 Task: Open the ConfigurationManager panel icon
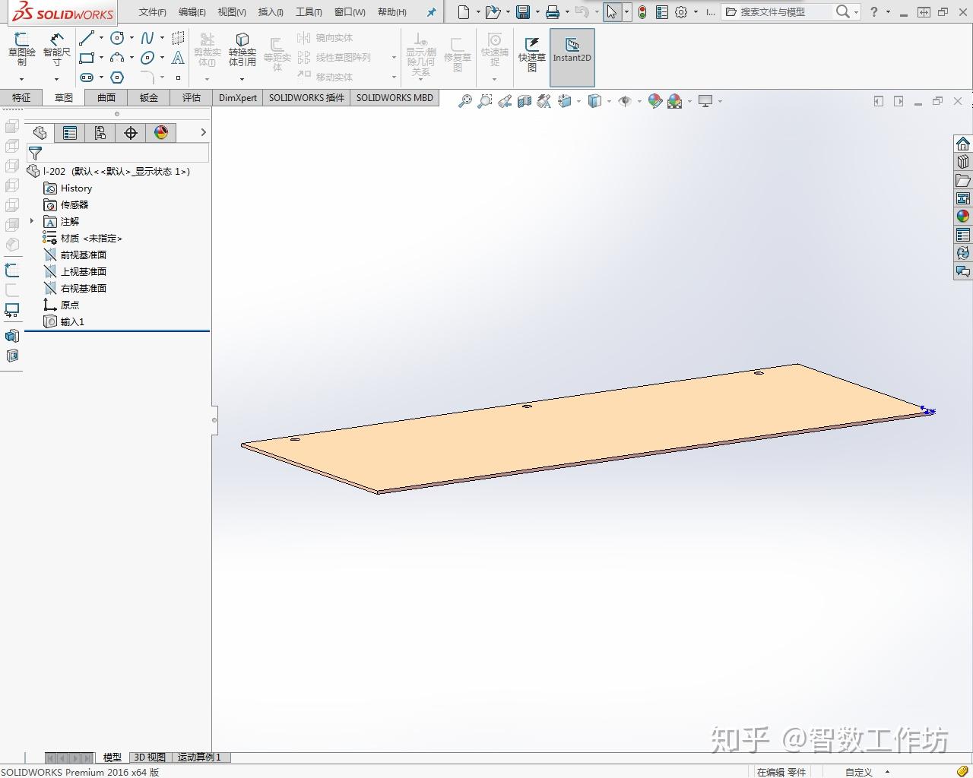(x=101, y=132)
